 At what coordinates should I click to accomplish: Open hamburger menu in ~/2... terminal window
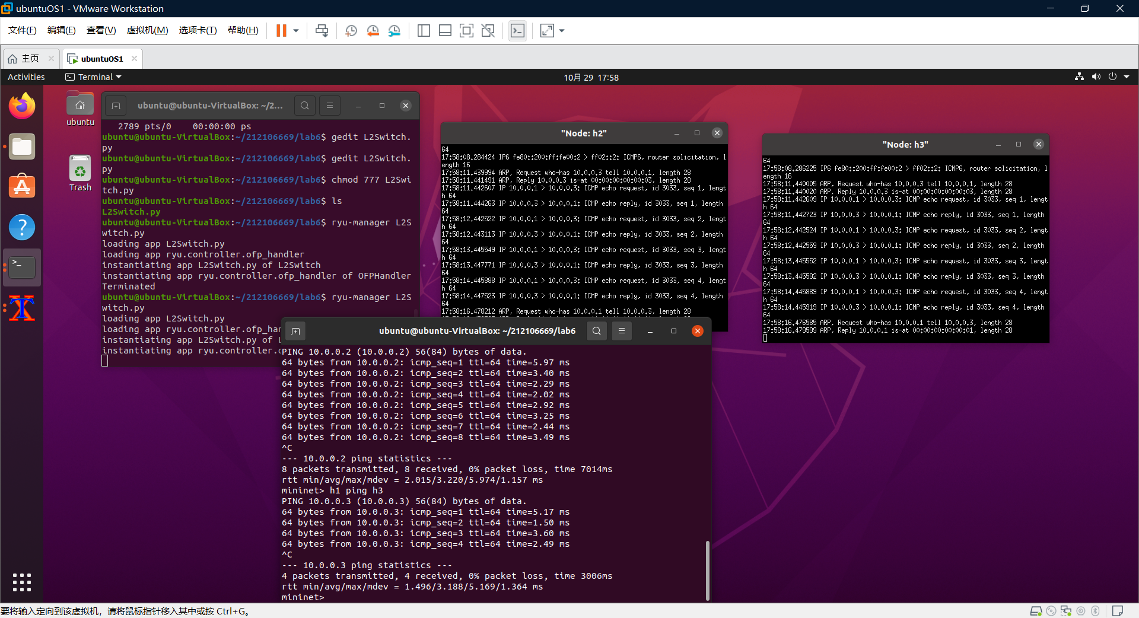(330, 106)
